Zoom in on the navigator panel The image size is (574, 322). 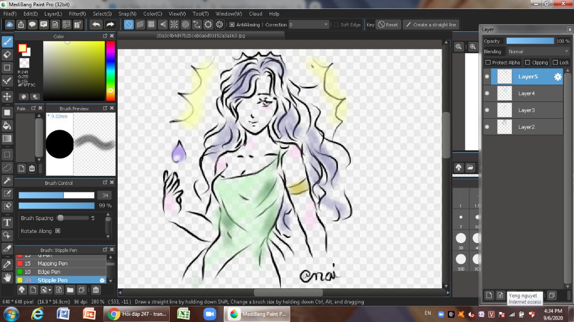click(x=473, y=47)
